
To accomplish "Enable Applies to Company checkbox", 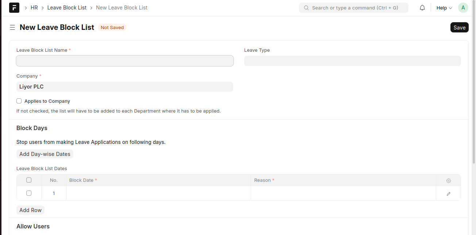I will 19,101.
